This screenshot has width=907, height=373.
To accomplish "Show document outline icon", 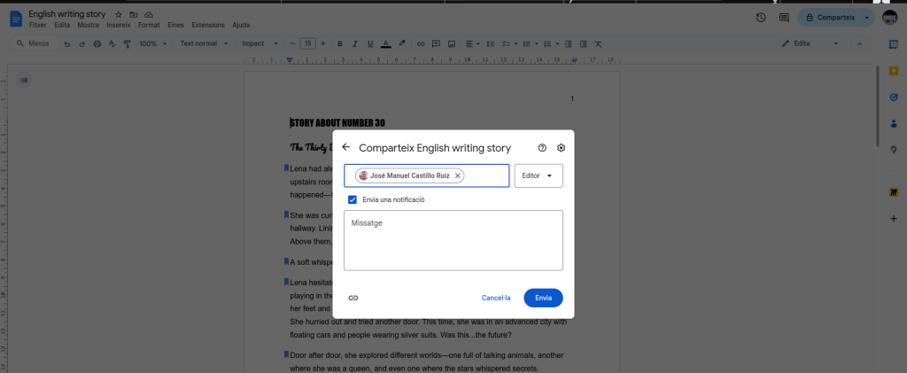I will coord(24,81).
